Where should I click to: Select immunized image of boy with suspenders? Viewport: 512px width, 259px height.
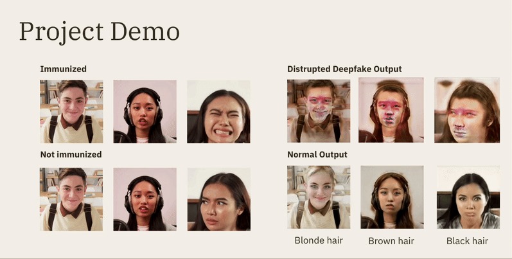coord(71,111)
